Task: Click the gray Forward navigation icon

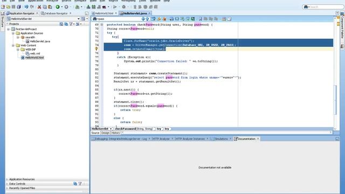Action: (x=66, y=7)
